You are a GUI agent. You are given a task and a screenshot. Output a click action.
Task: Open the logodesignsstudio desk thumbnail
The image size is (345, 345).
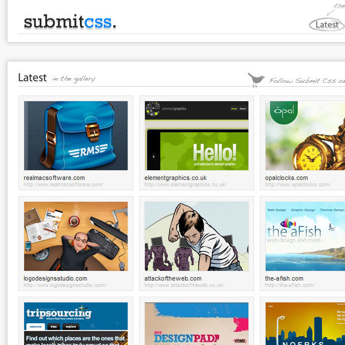point(76,236)
